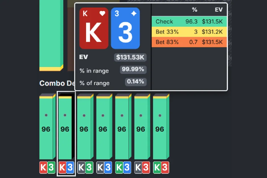Select the red K green 3 combo icon
Viewport: 267px width, 178px height.
(47, 167)
